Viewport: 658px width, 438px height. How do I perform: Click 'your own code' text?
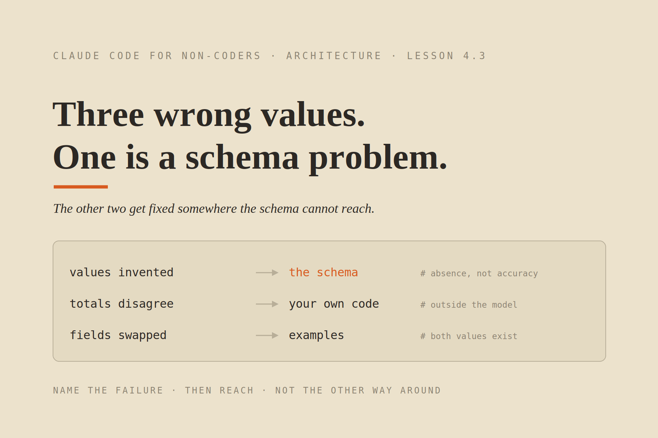coord(334,304)
